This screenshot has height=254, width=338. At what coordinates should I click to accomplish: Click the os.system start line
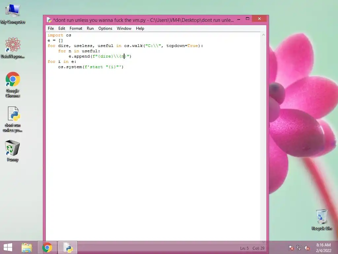tap(91, 67)
